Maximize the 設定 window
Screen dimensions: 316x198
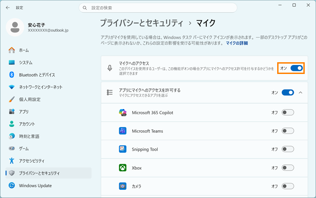pyautogui.click(x=294, y=5)
